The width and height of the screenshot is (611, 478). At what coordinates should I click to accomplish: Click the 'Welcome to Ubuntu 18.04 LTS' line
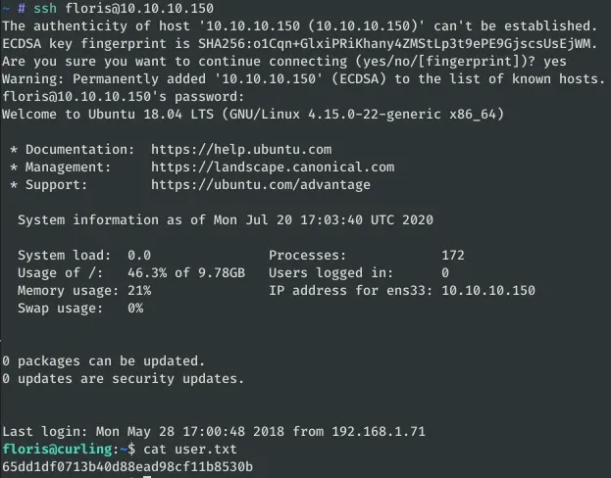[253, 114]
